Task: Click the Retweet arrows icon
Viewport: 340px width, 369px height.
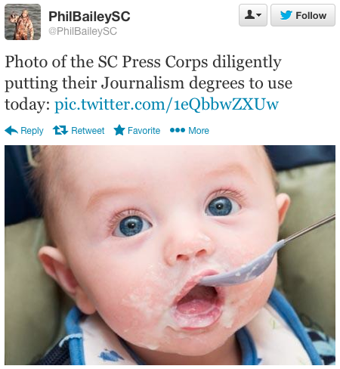Action: tap(60, 130)
